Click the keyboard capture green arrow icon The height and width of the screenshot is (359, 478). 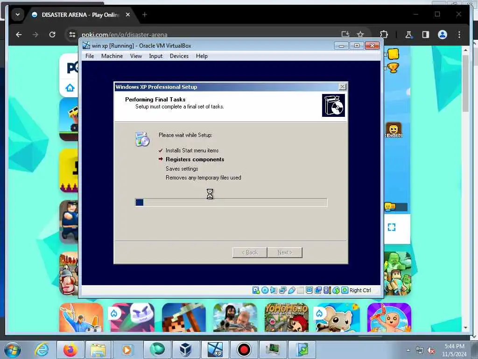point(345,290)
